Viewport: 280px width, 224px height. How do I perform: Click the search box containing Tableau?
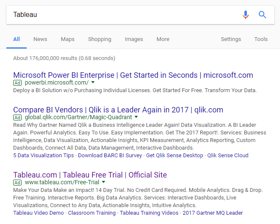pyautogui.click(x=123, y=15)
